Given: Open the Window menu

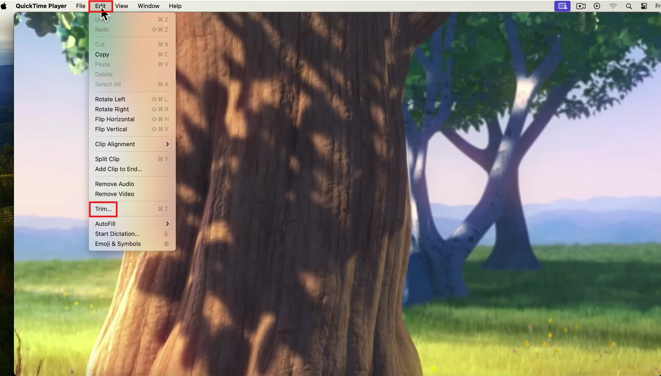Looking at the screenshot, I should click(x=148, y=6).
